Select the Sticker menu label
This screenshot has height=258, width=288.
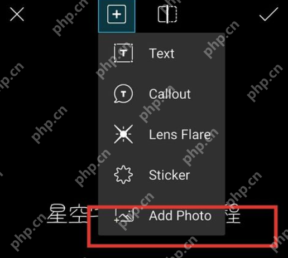tap(169, 175)
